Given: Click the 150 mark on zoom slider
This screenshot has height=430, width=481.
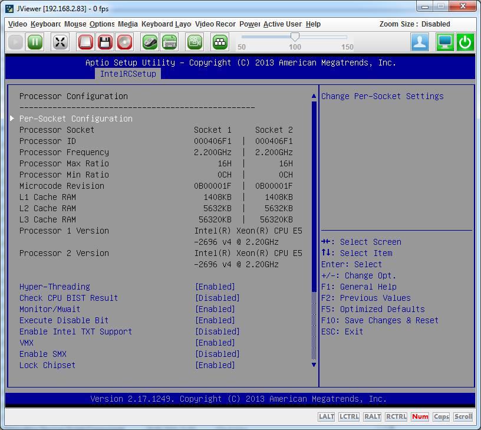Looking at the screenshot, I should 347,47.
